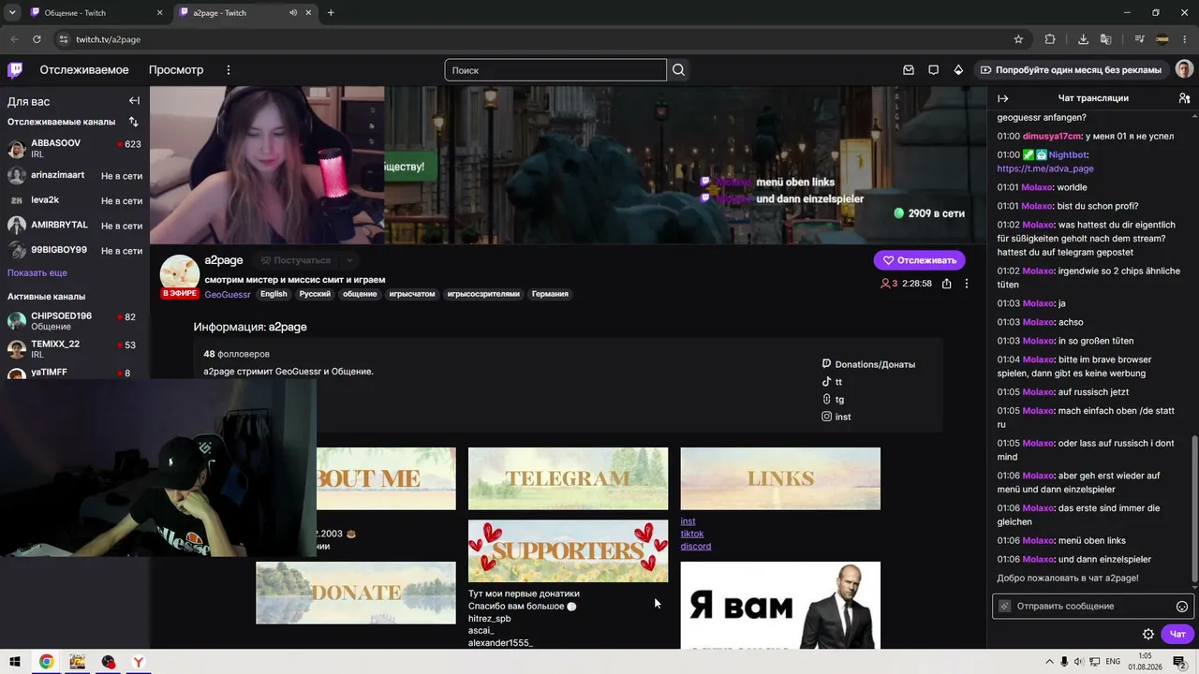Open the discord link under LINKS
1199x674 pixels.
point(696,547)
